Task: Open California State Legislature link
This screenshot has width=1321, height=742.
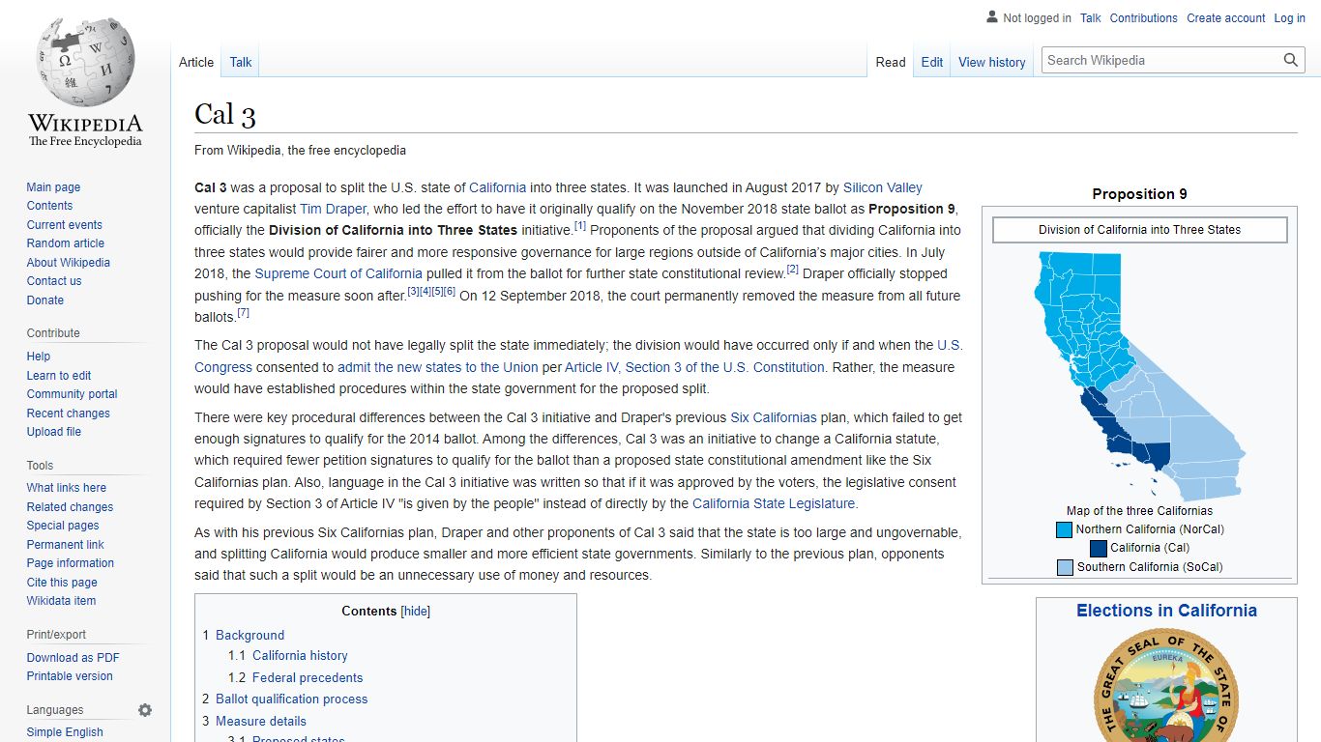Action: [774, 503]
